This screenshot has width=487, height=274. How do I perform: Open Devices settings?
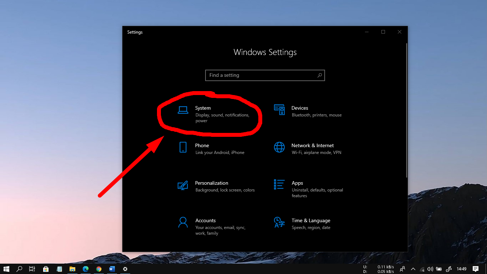(x=308, y=111)
